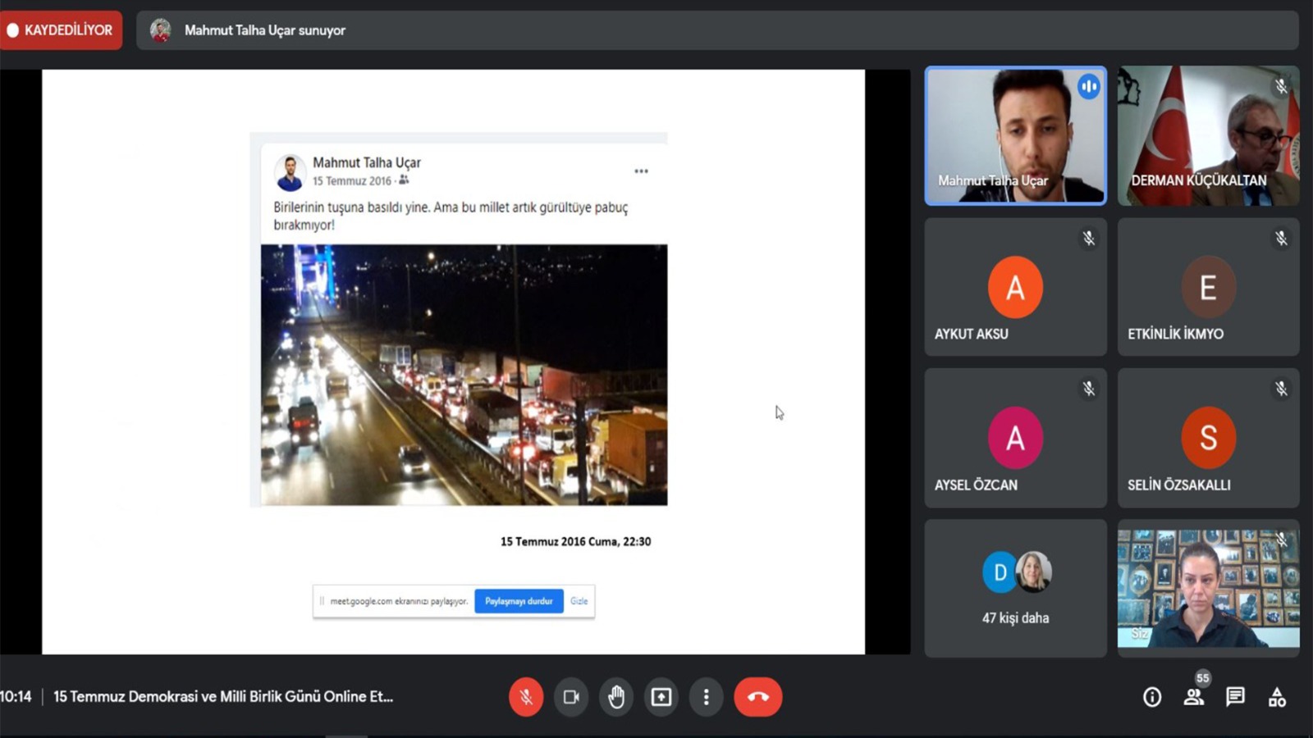The image size is (1313, 738).
Task: Open the more options three-dot menu
Action: [x=706, y=697]
